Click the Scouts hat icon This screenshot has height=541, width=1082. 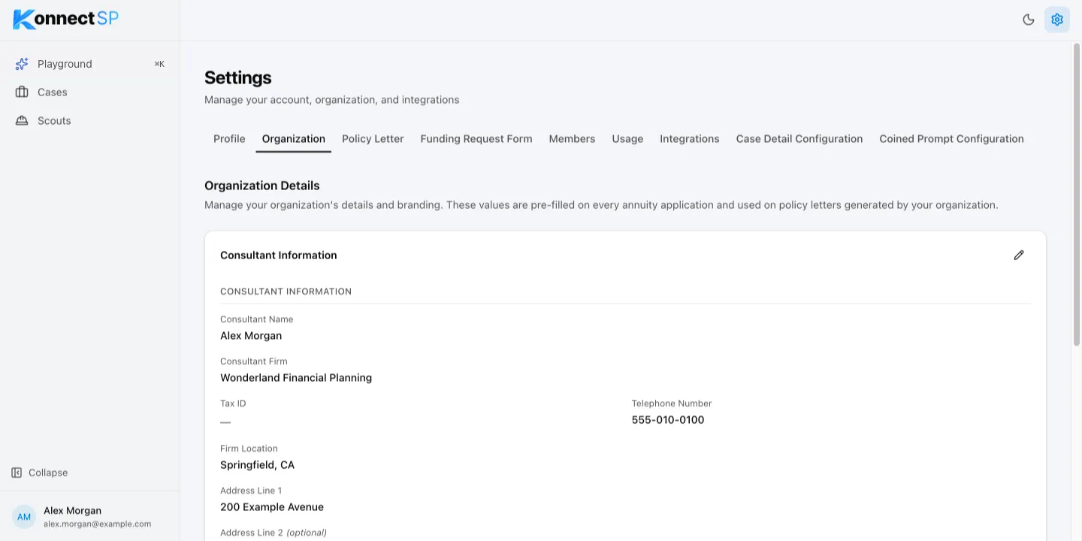tap(22, 121)
